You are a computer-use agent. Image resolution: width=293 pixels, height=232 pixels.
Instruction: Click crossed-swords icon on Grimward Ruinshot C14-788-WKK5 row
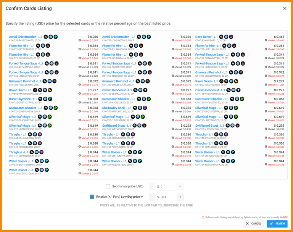coord(147,81)
